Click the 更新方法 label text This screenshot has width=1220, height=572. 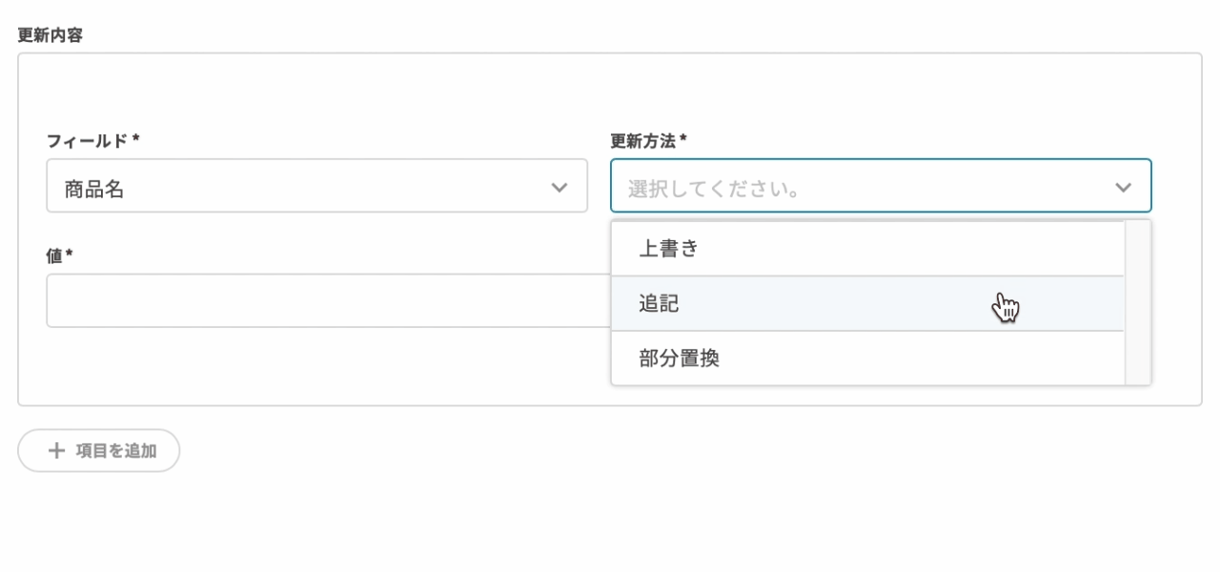tap(642, 141)
